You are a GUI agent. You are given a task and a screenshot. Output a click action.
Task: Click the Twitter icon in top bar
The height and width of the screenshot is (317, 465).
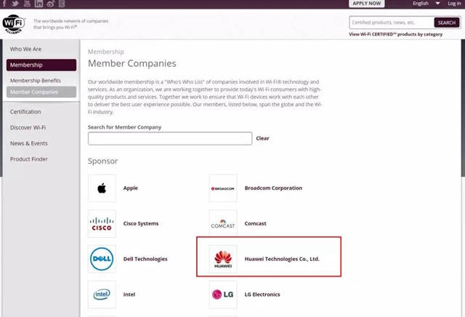pyautogui.click(x=16, y=4)
